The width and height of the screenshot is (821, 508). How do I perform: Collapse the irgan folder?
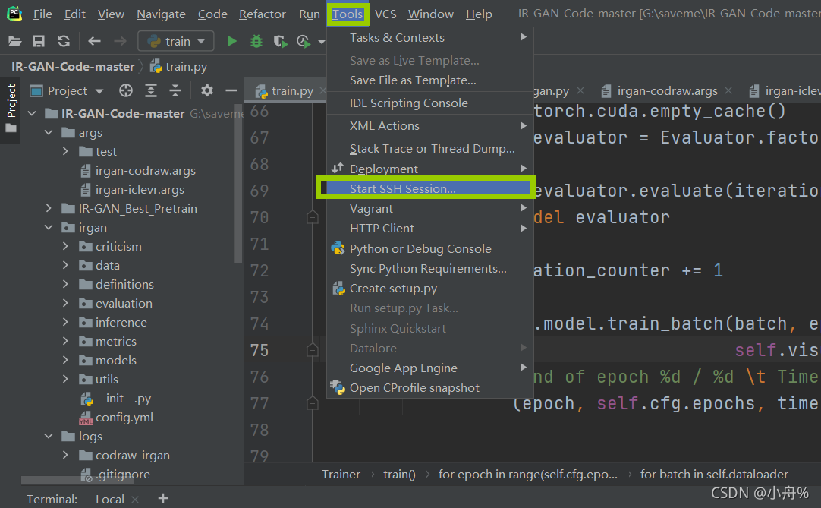(49, 227)
